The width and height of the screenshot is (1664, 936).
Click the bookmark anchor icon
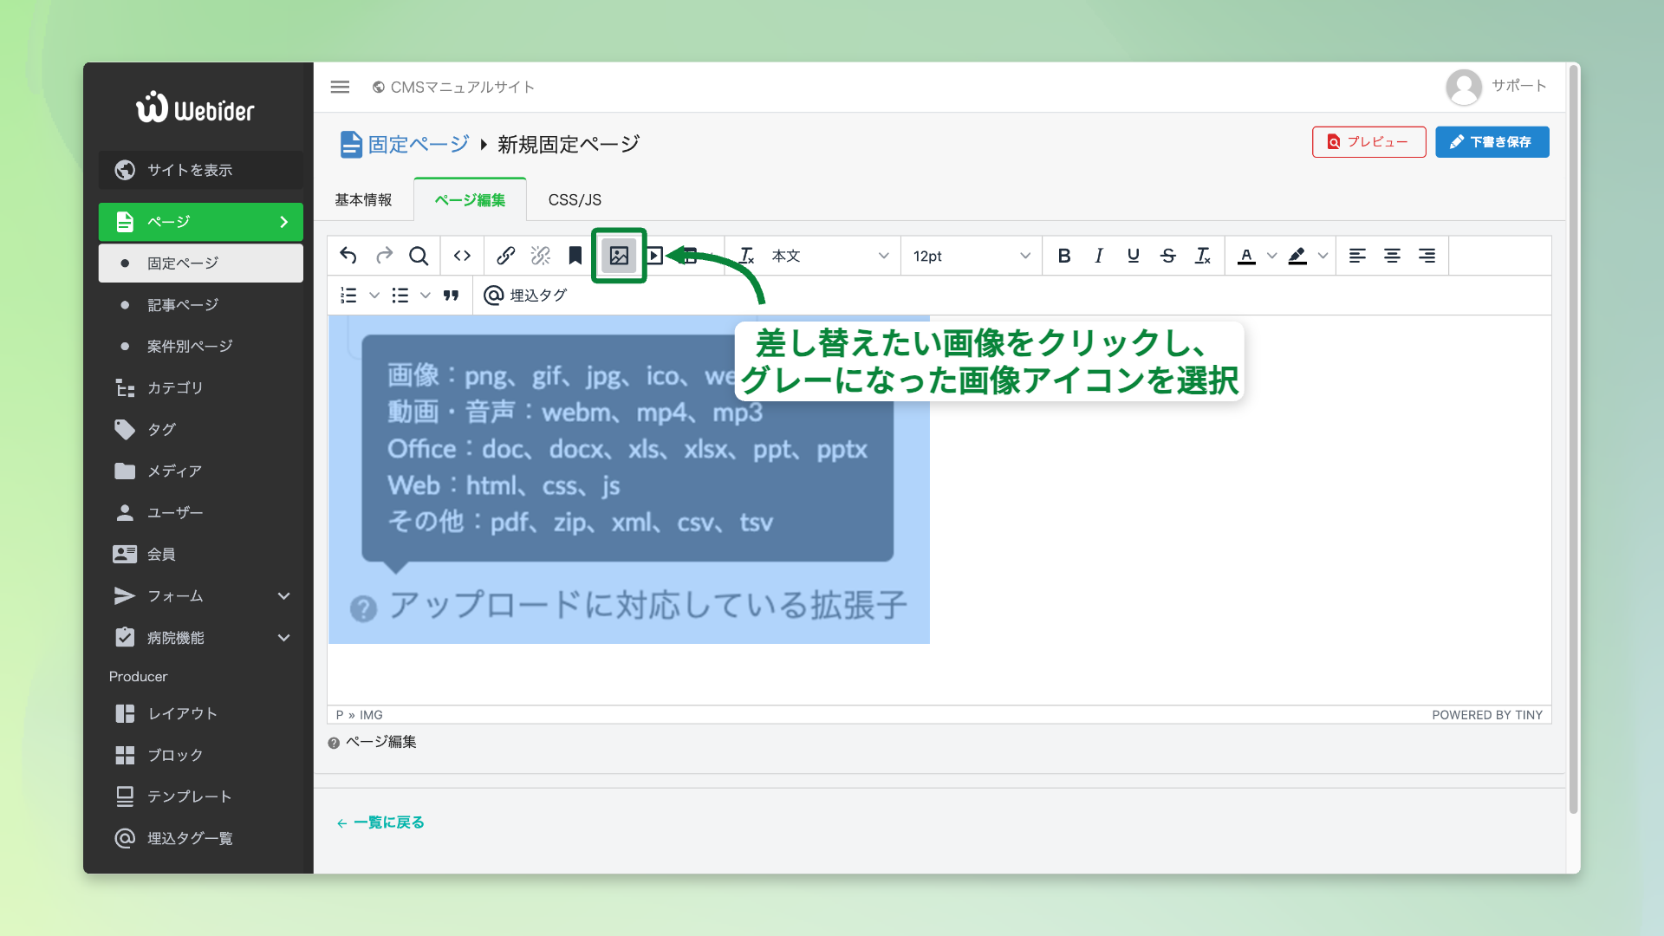pyautogui.click(x=575, y=256)
